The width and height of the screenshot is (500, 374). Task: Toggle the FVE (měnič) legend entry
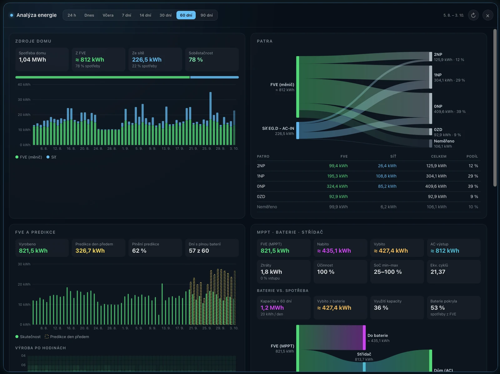click(x=29, y=157)
